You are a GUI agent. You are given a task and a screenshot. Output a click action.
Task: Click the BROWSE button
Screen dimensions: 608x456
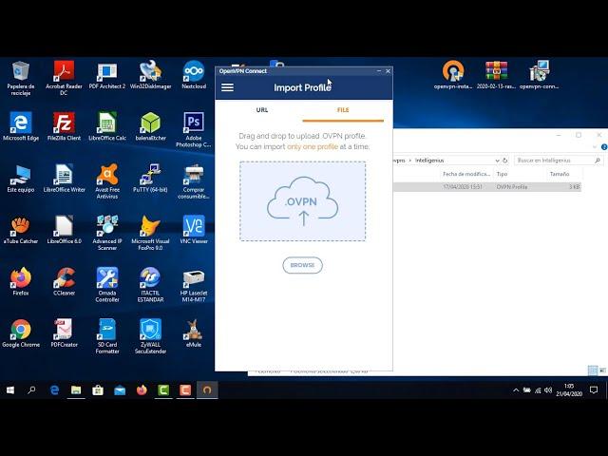(302, 265)
